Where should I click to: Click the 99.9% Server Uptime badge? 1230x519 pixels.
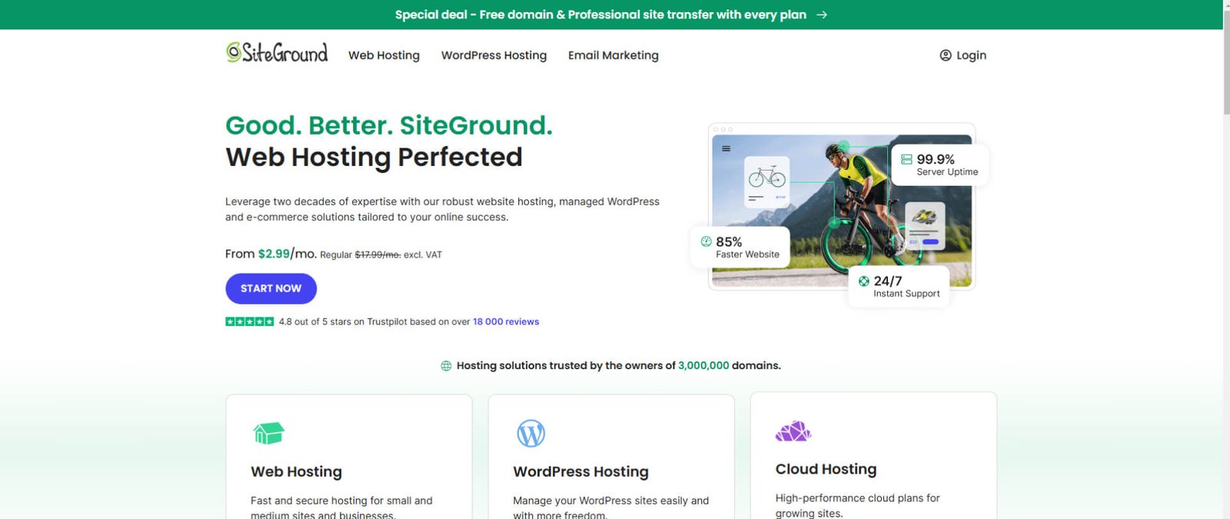click(939, 165)
